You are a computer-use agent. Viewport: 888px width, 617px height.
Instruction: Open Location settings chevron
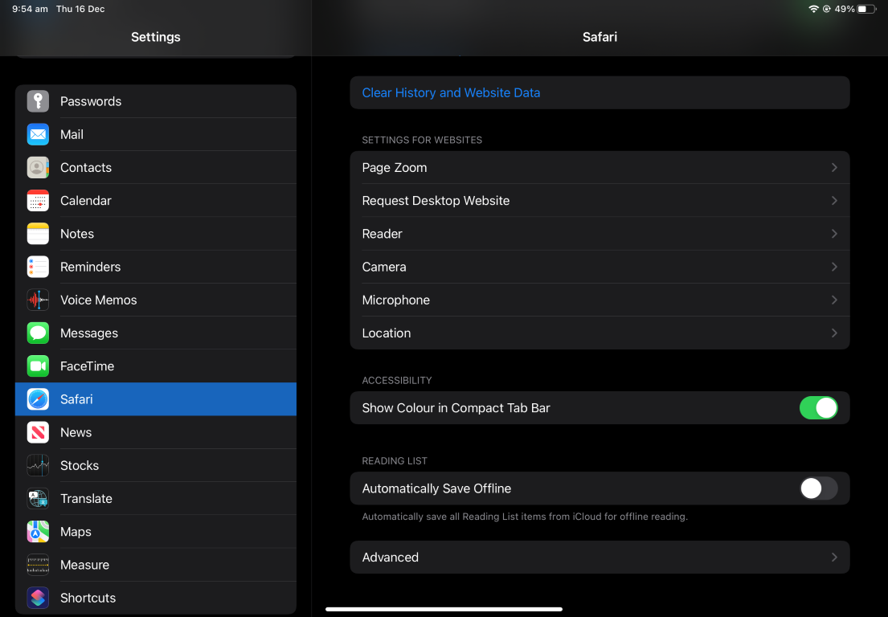pyautogui.click(x=834, y=333)
